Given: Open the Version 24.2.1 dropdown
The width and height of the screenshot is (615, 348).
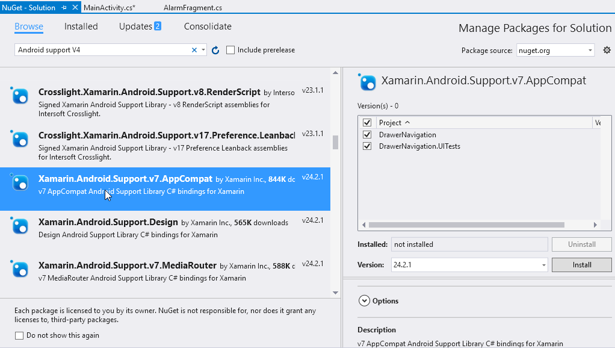Looking at the screenshot, I should pos(543,265).
